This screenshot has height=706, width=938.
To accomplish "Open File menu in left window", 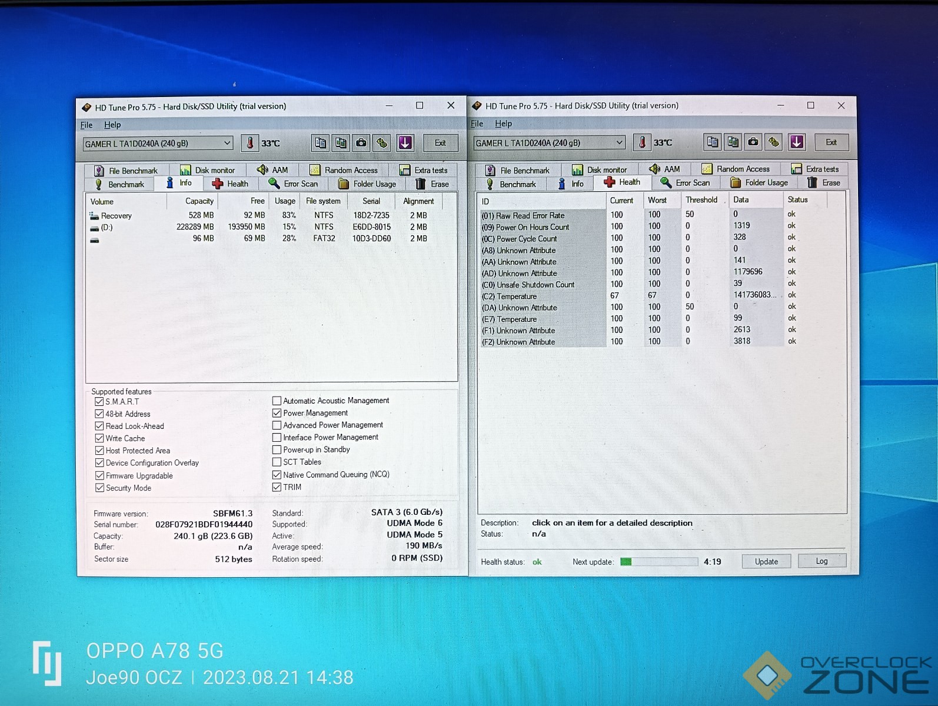I will (x=87, y=125).
